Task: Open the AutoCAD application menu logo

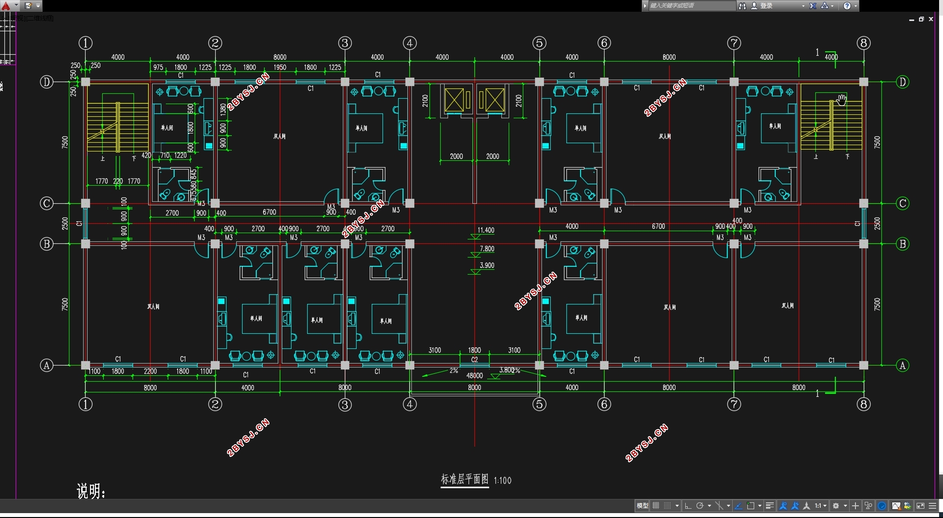Action: [x=6, y=5]
